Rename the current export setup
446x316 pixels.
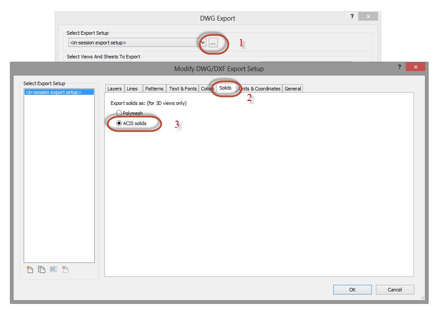click(53, 269)
